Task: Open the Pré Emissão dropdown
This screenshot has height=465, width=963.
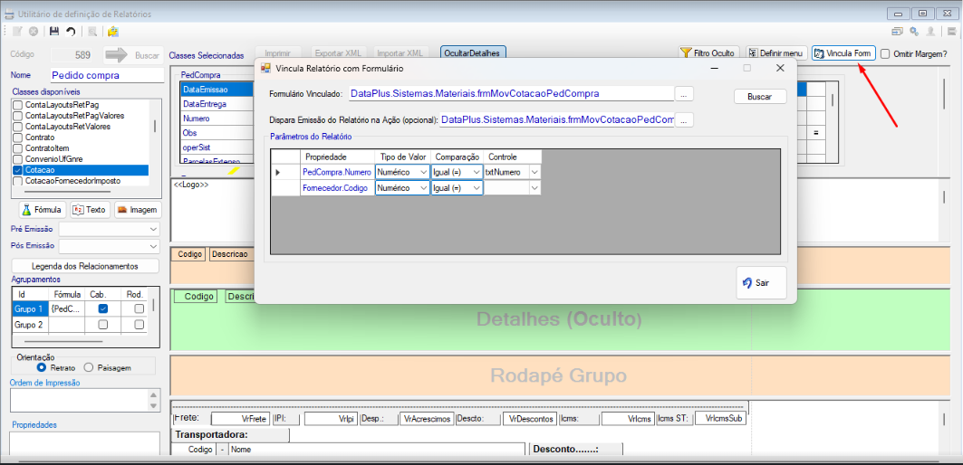Action: point(153,229)
